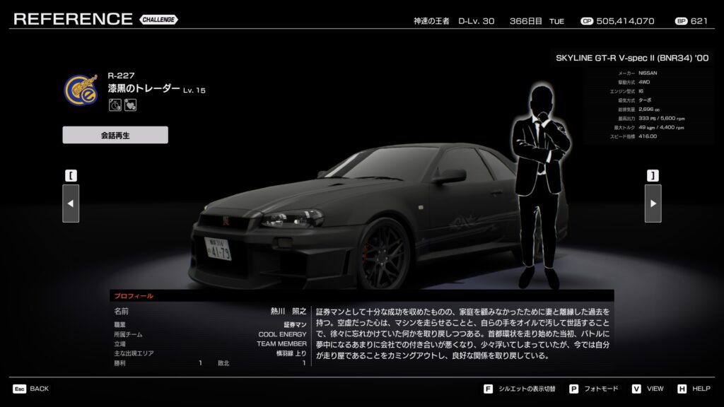Click the H key icon for HELP

coord(682,389)
